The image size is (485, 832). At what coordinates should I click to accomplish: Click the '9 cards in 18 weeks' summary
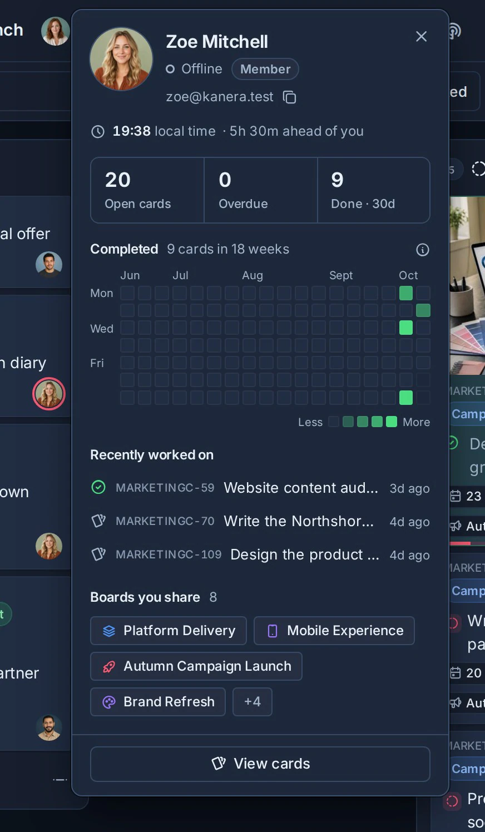228,249
